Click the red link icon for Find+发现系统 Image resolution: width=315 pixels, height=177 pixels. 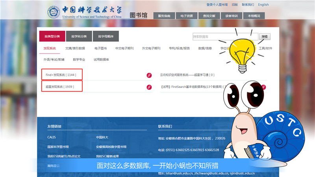(x=149, y=75)
